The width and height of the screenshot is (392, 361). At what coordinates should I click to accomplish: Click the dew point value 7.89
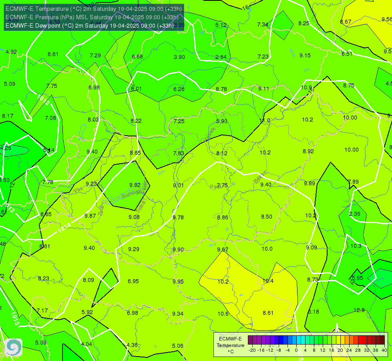tap(353, 182)
